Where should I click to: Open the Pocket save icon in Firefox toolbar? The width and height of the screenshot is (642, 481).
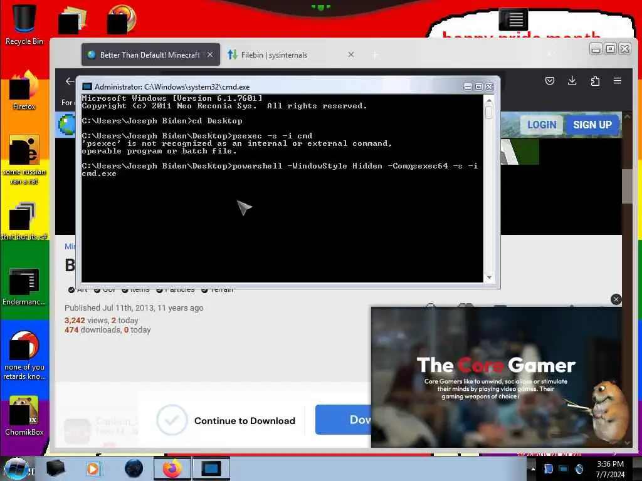(x=550, y=81)
